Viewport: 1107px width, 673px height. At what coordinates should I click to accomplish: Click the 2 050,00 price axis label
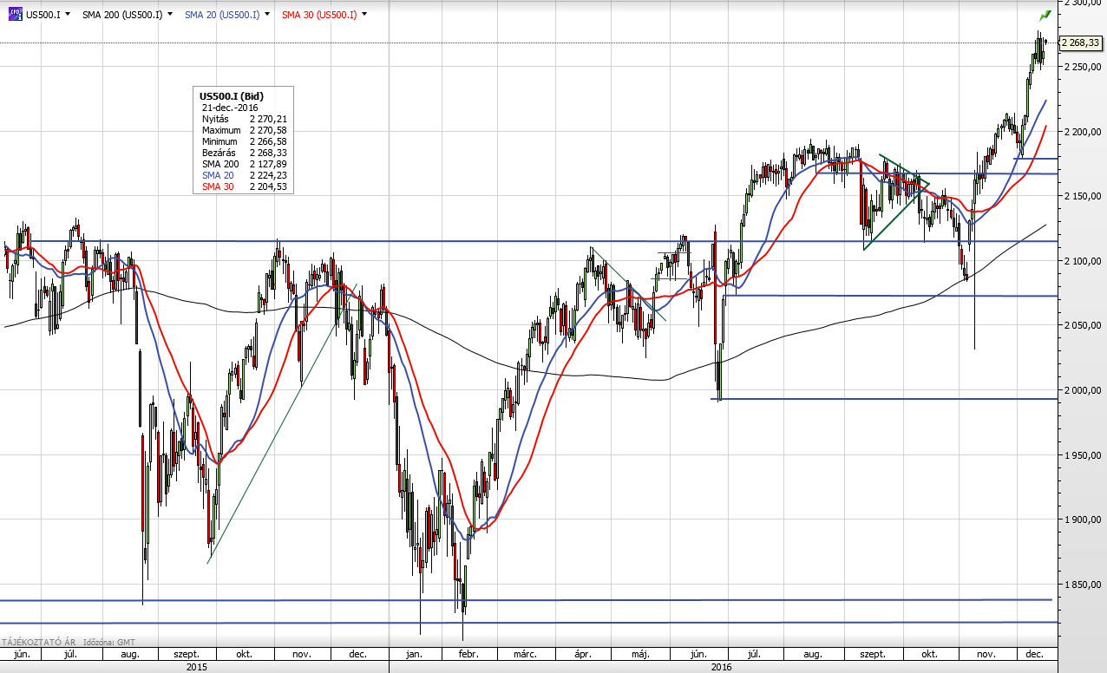1083,325
